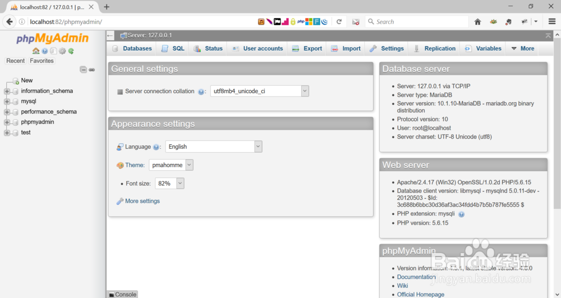This screenshot has height=298, width=561.
Task: Go to the Export tab
Action: (307, 49)
